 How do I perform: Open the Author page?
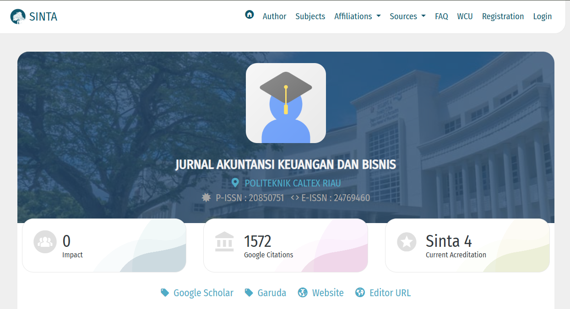click(274, 16)
